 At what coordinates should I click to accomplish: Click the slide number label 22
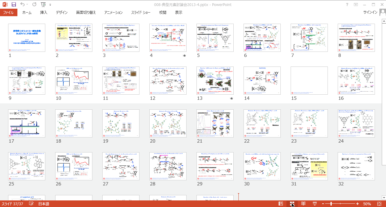pos(247,141)
